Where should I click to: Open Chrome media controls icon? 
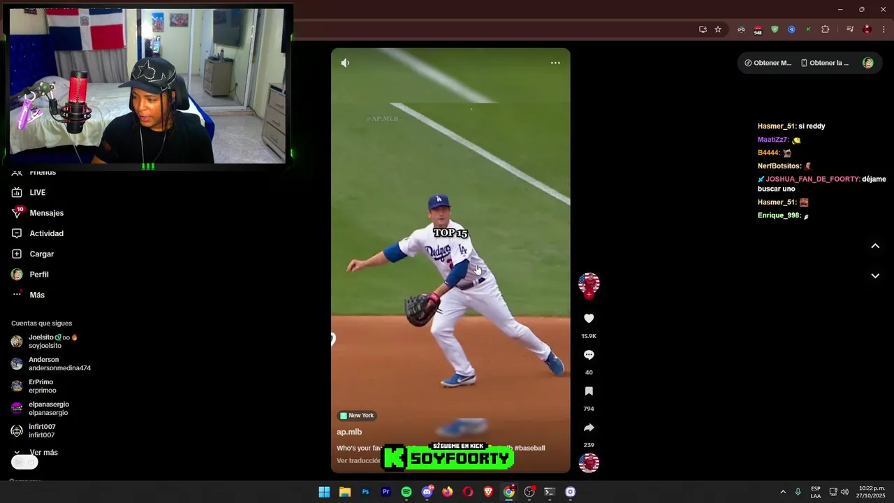(850, 29)
